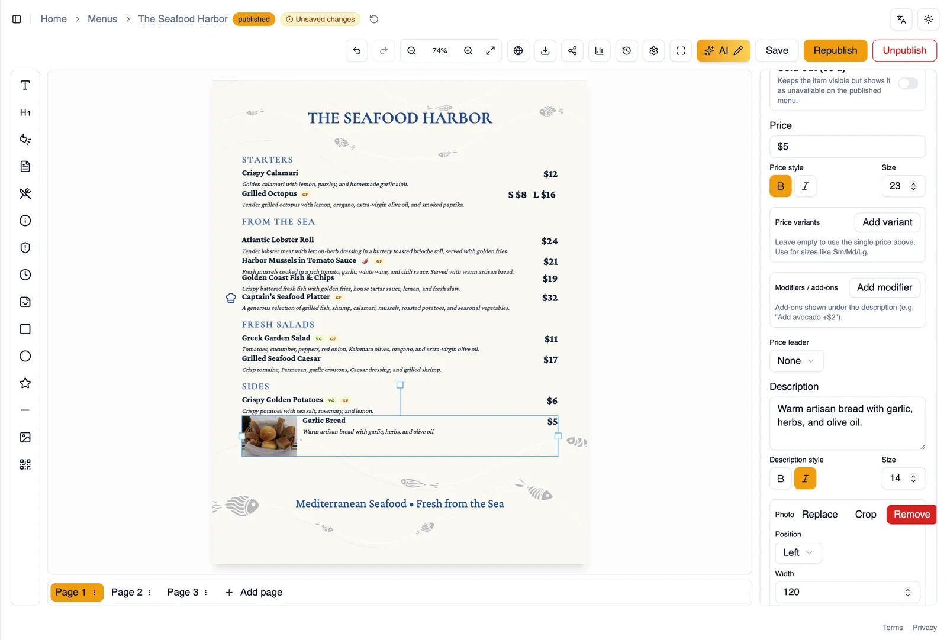The width and height of the screenshot is (947, 640).
Task: View analytics bar chart icon
Action: [x=599, y=51]
